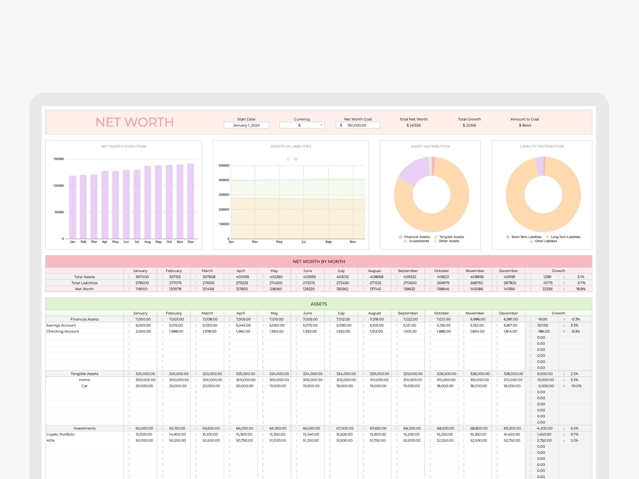Click the Net Worth Goal input field
Image resolution: width=639 pixels, height=479 pixels.
coord(358,125)
